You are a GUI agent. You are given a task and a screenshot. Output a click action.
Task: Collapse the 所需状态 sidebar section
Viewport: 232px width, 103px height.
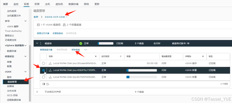click(25, 56)
